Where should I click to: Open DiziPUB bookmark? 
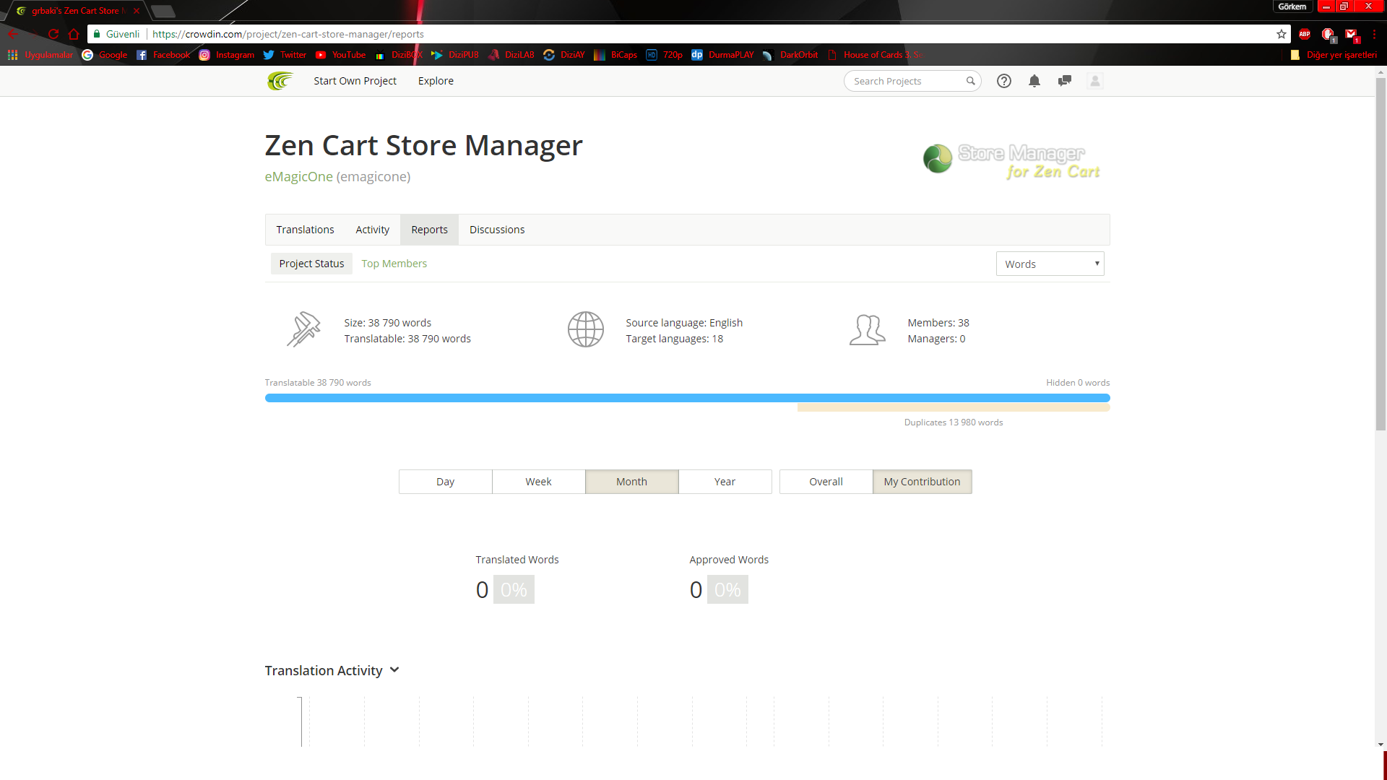click(455, 55)
